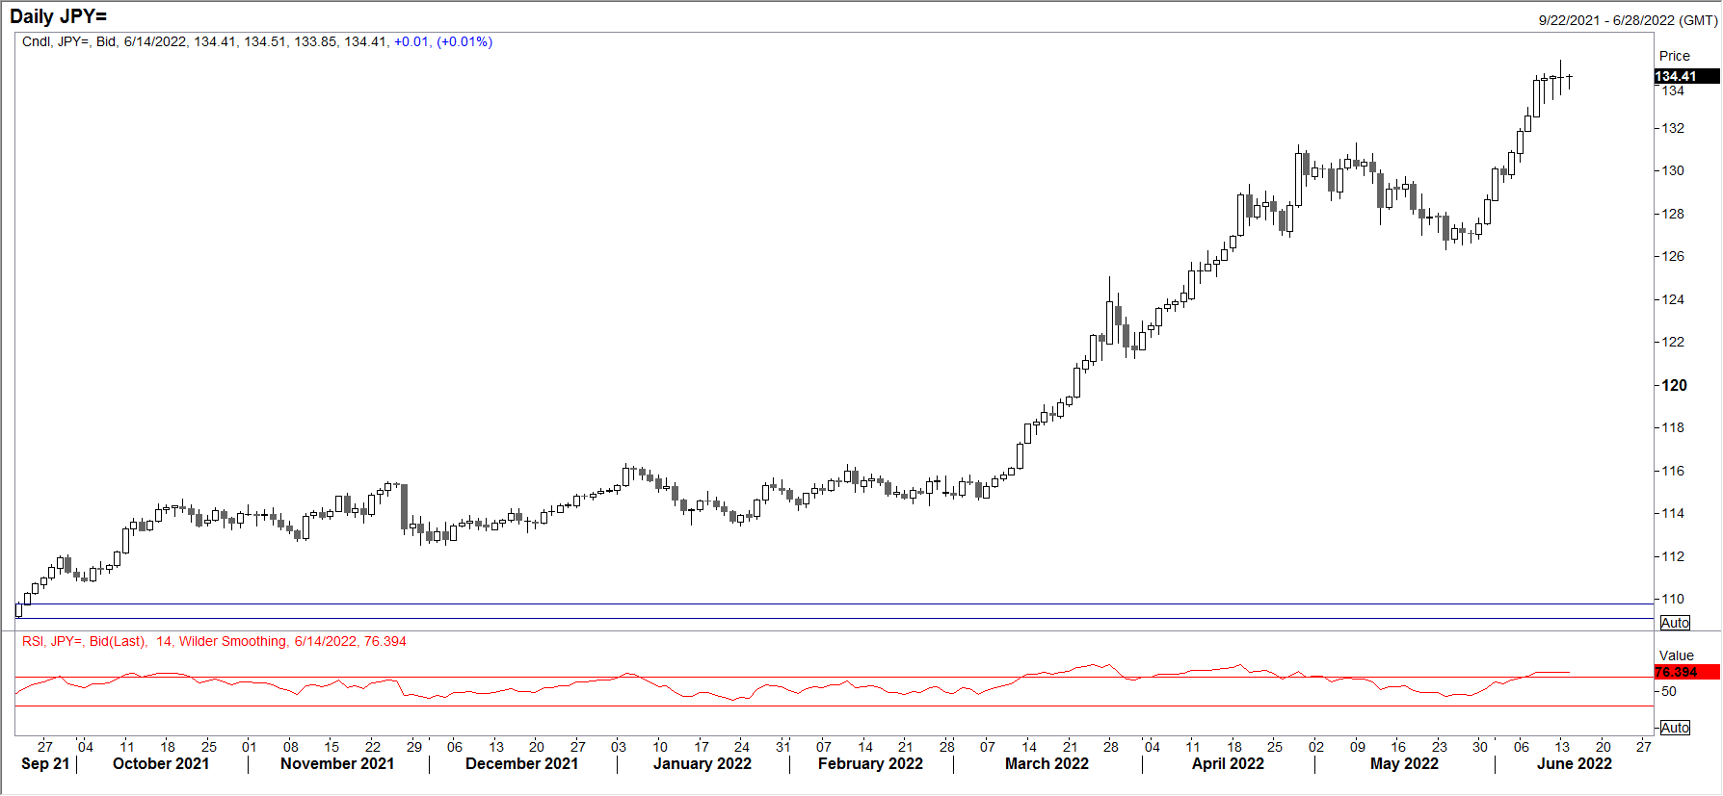Click the 'October 2021' month label
This screenshot has height=796, width=1723.
pyautogui.click(x=161, y=764)
